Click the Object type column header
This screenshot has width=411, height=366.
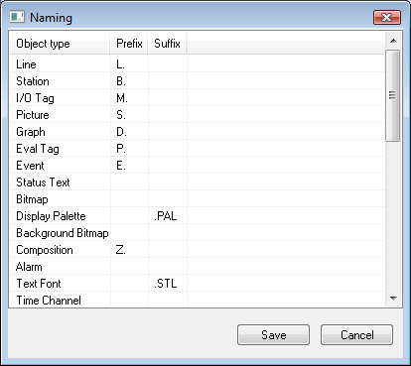pos(60,44)
